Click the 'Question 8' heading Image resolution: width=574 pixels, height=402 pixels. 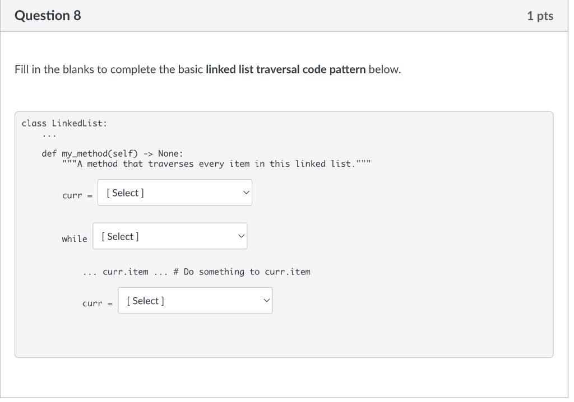pos(48,16)
